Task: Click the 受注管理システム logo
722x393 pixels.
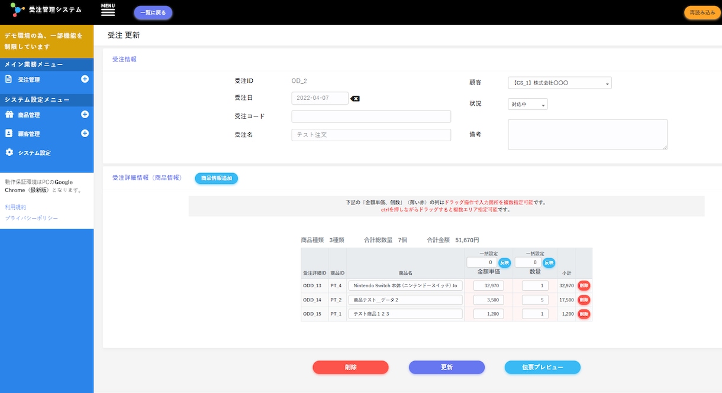Action: 46,10
